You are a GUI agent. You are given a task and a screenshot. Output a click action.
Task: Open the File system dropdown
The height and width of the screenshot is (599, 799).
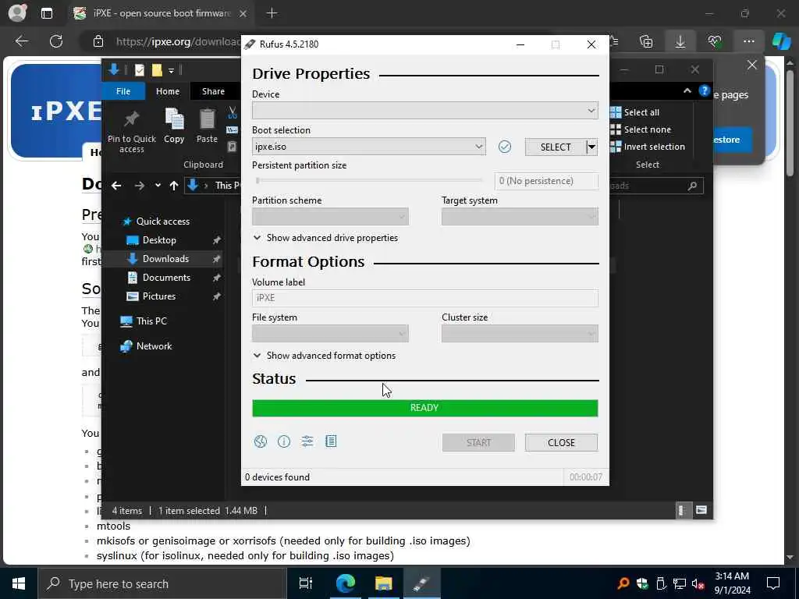[x=330, y=334]
